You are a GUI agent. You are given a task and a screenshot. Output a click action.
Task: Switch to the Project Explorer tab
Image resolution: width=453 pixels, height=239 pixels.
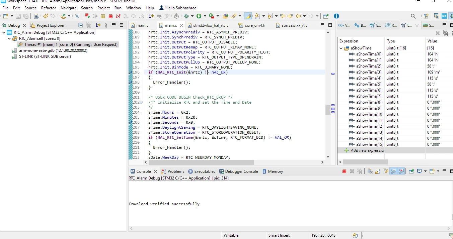pos(47,25)
